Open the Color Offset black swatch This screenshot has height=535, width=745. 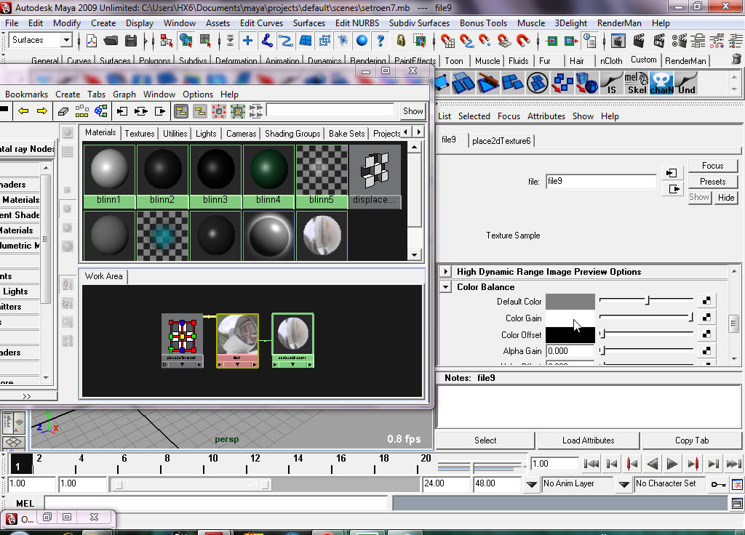coord(570,334)
